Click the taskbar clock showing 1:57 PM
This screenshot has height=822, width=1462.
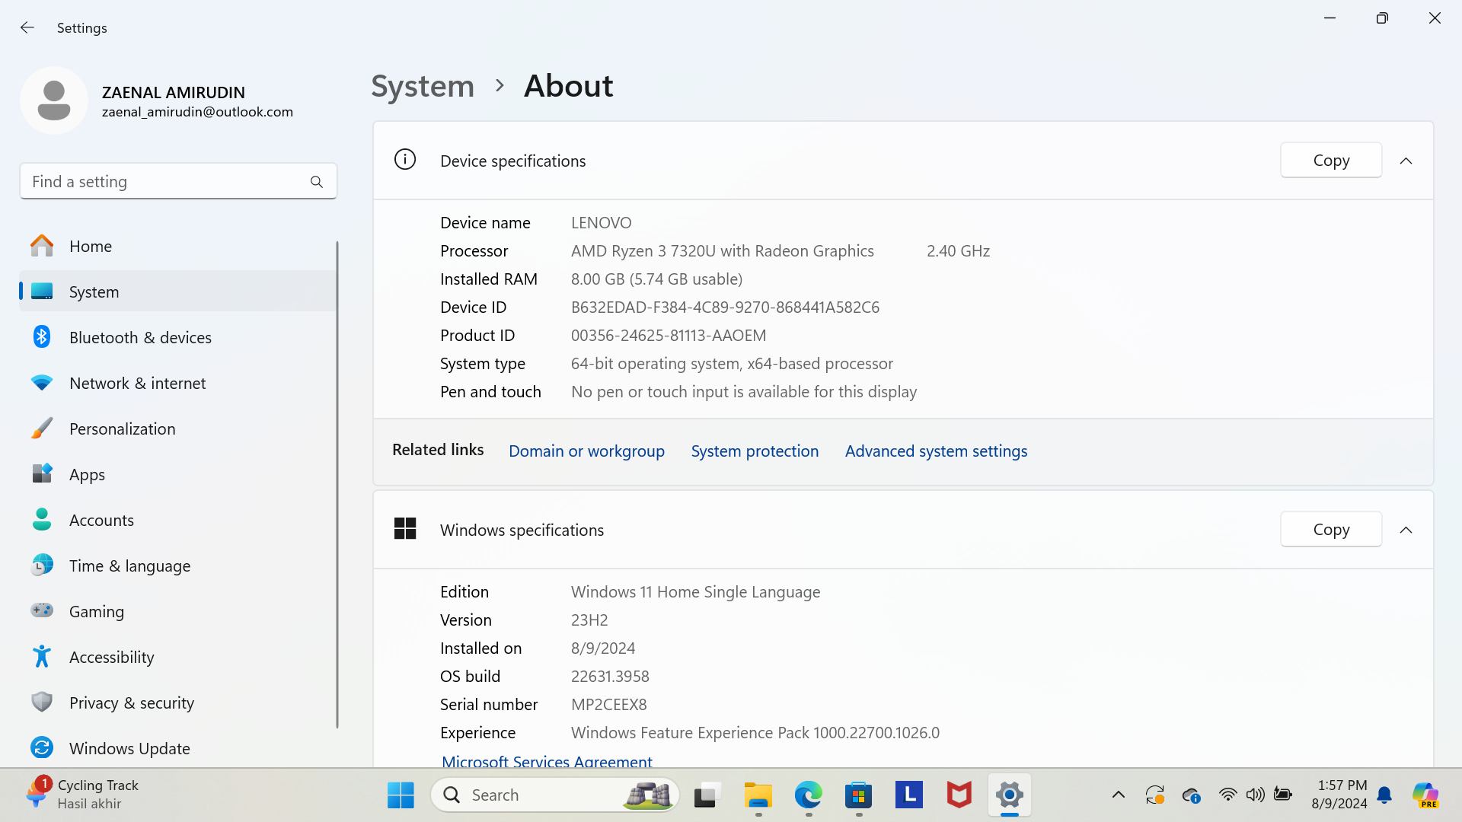click(x=1339, y=795)
